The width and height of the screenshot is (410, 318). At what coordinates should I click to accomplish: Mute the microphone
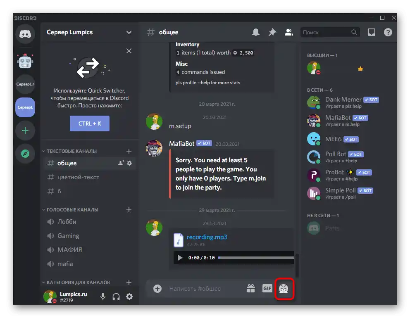(103, 297)
